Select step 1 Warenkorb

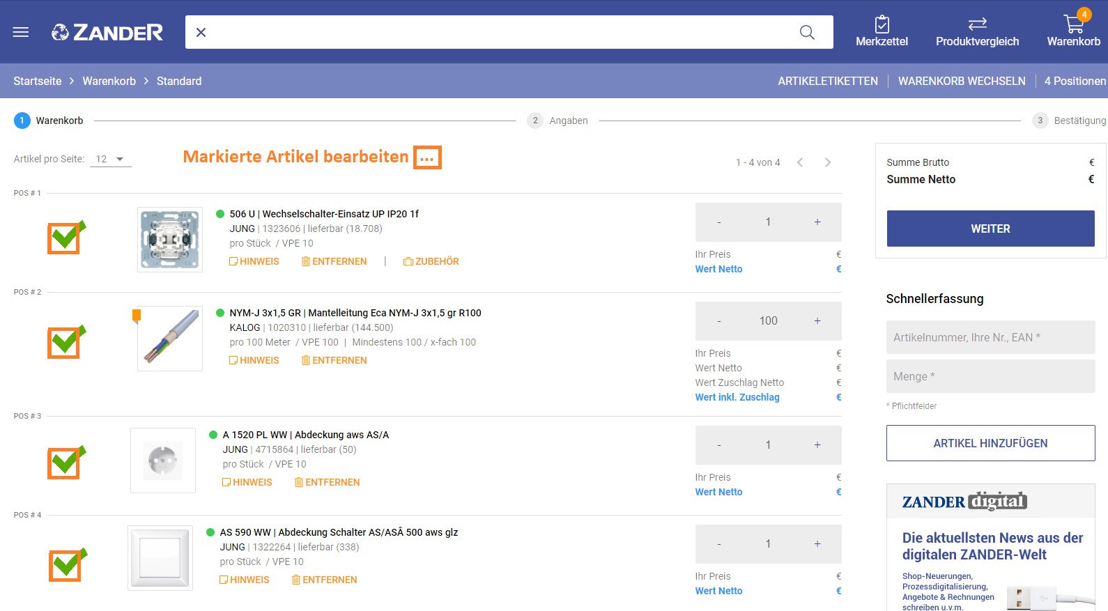coord(49,121)
